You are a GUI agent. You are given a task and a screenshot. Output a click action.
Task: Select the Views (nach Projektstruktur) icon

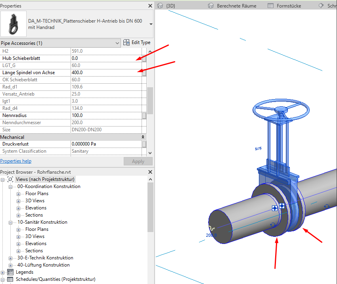click(11, 179)
